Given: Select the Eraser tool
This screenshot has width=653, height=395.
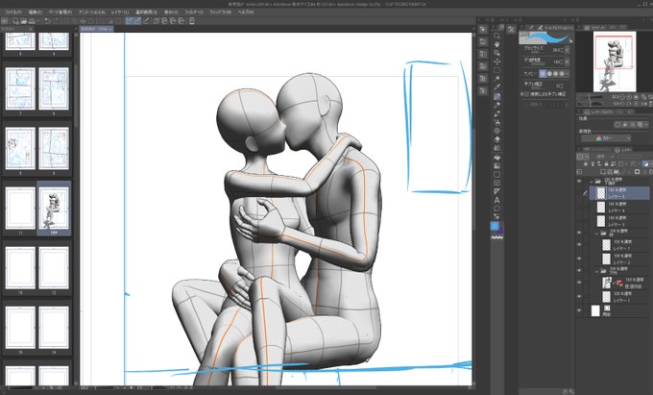Looking at the screenshot, I should click(x=496, y=139).
